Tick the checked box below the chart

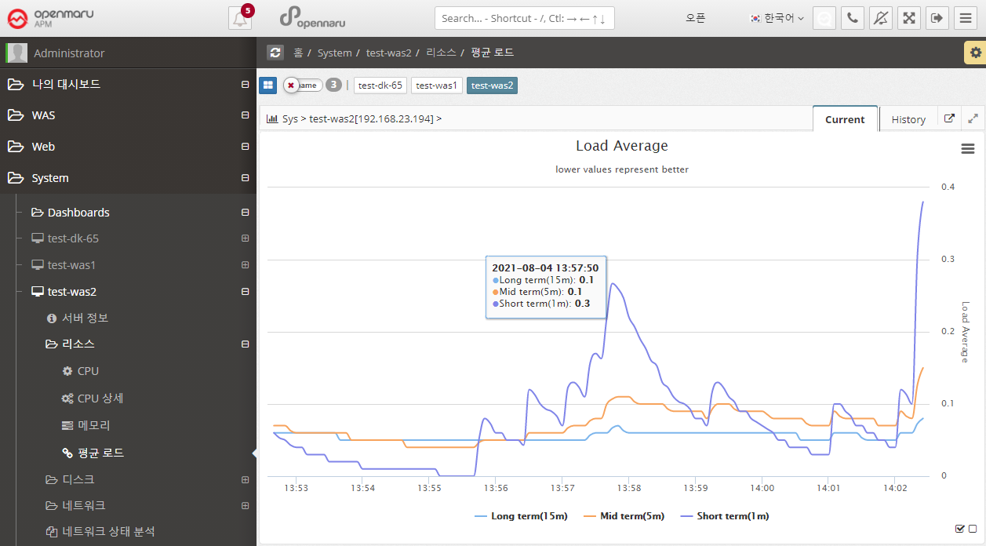coord(960,529)
